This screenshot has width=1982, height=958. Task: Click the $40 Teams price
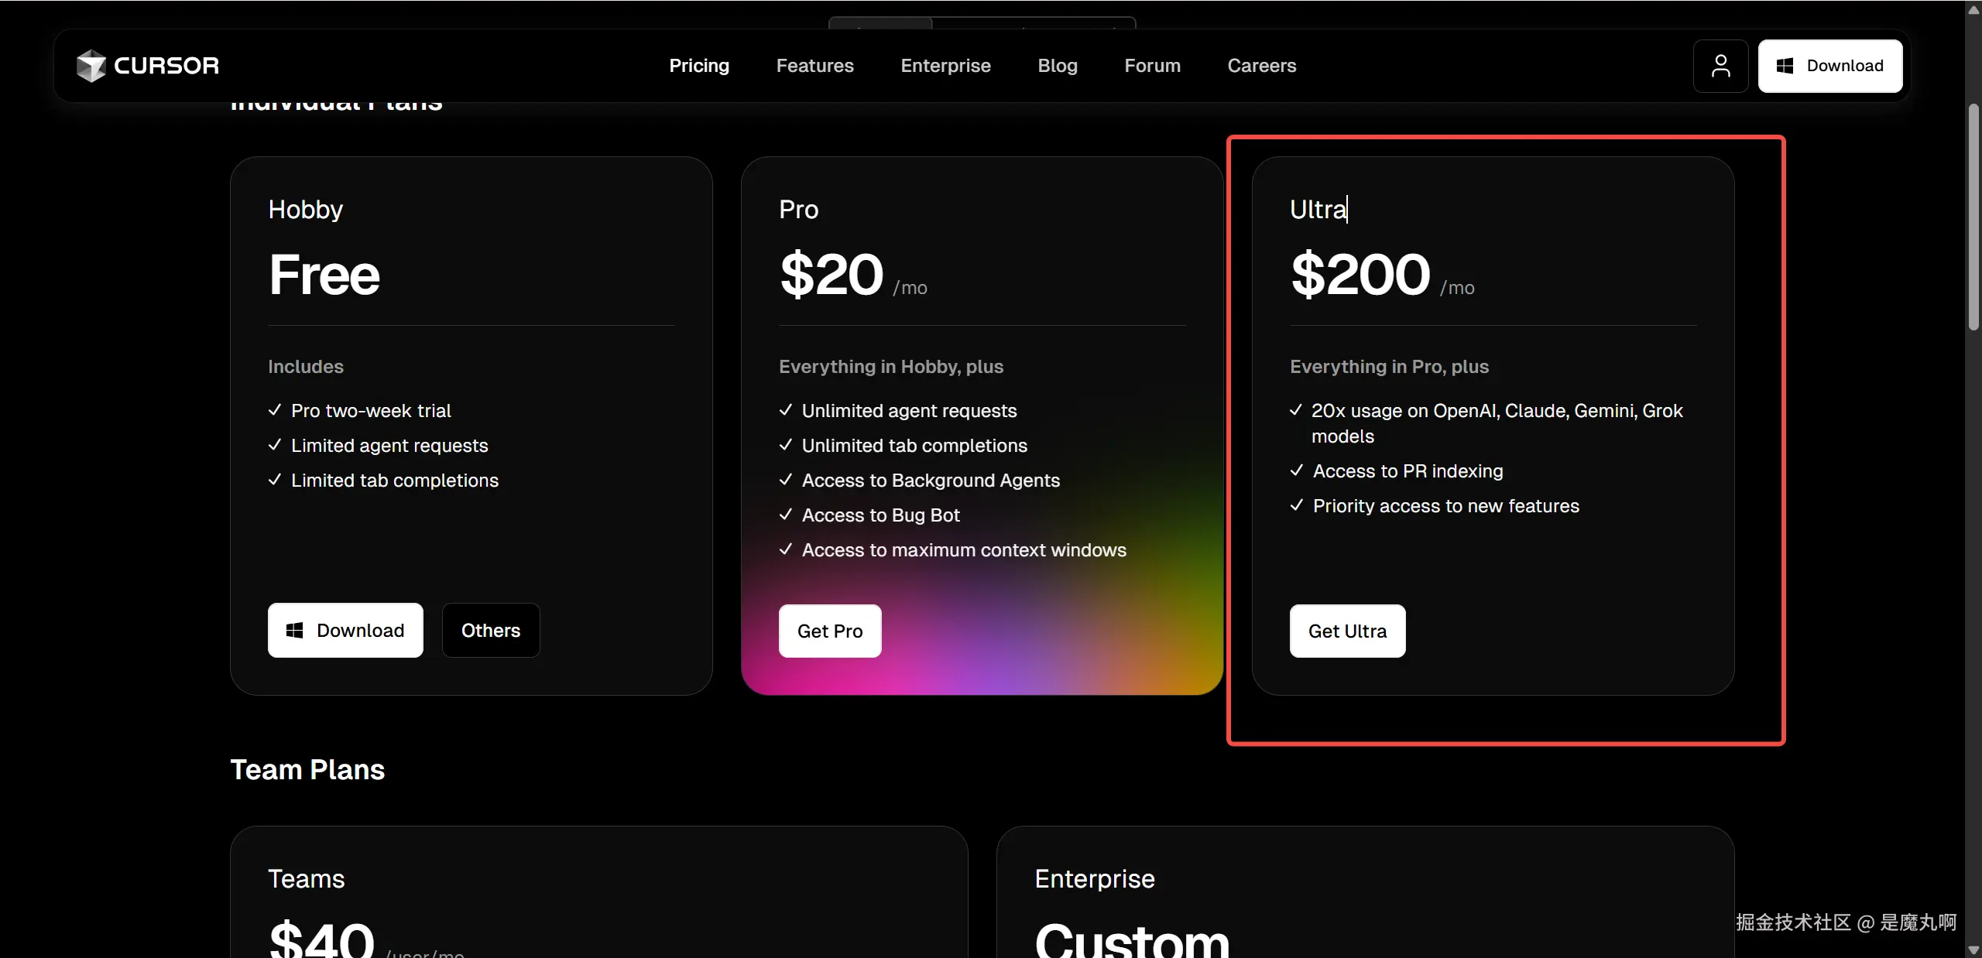[x=321, y=939]
